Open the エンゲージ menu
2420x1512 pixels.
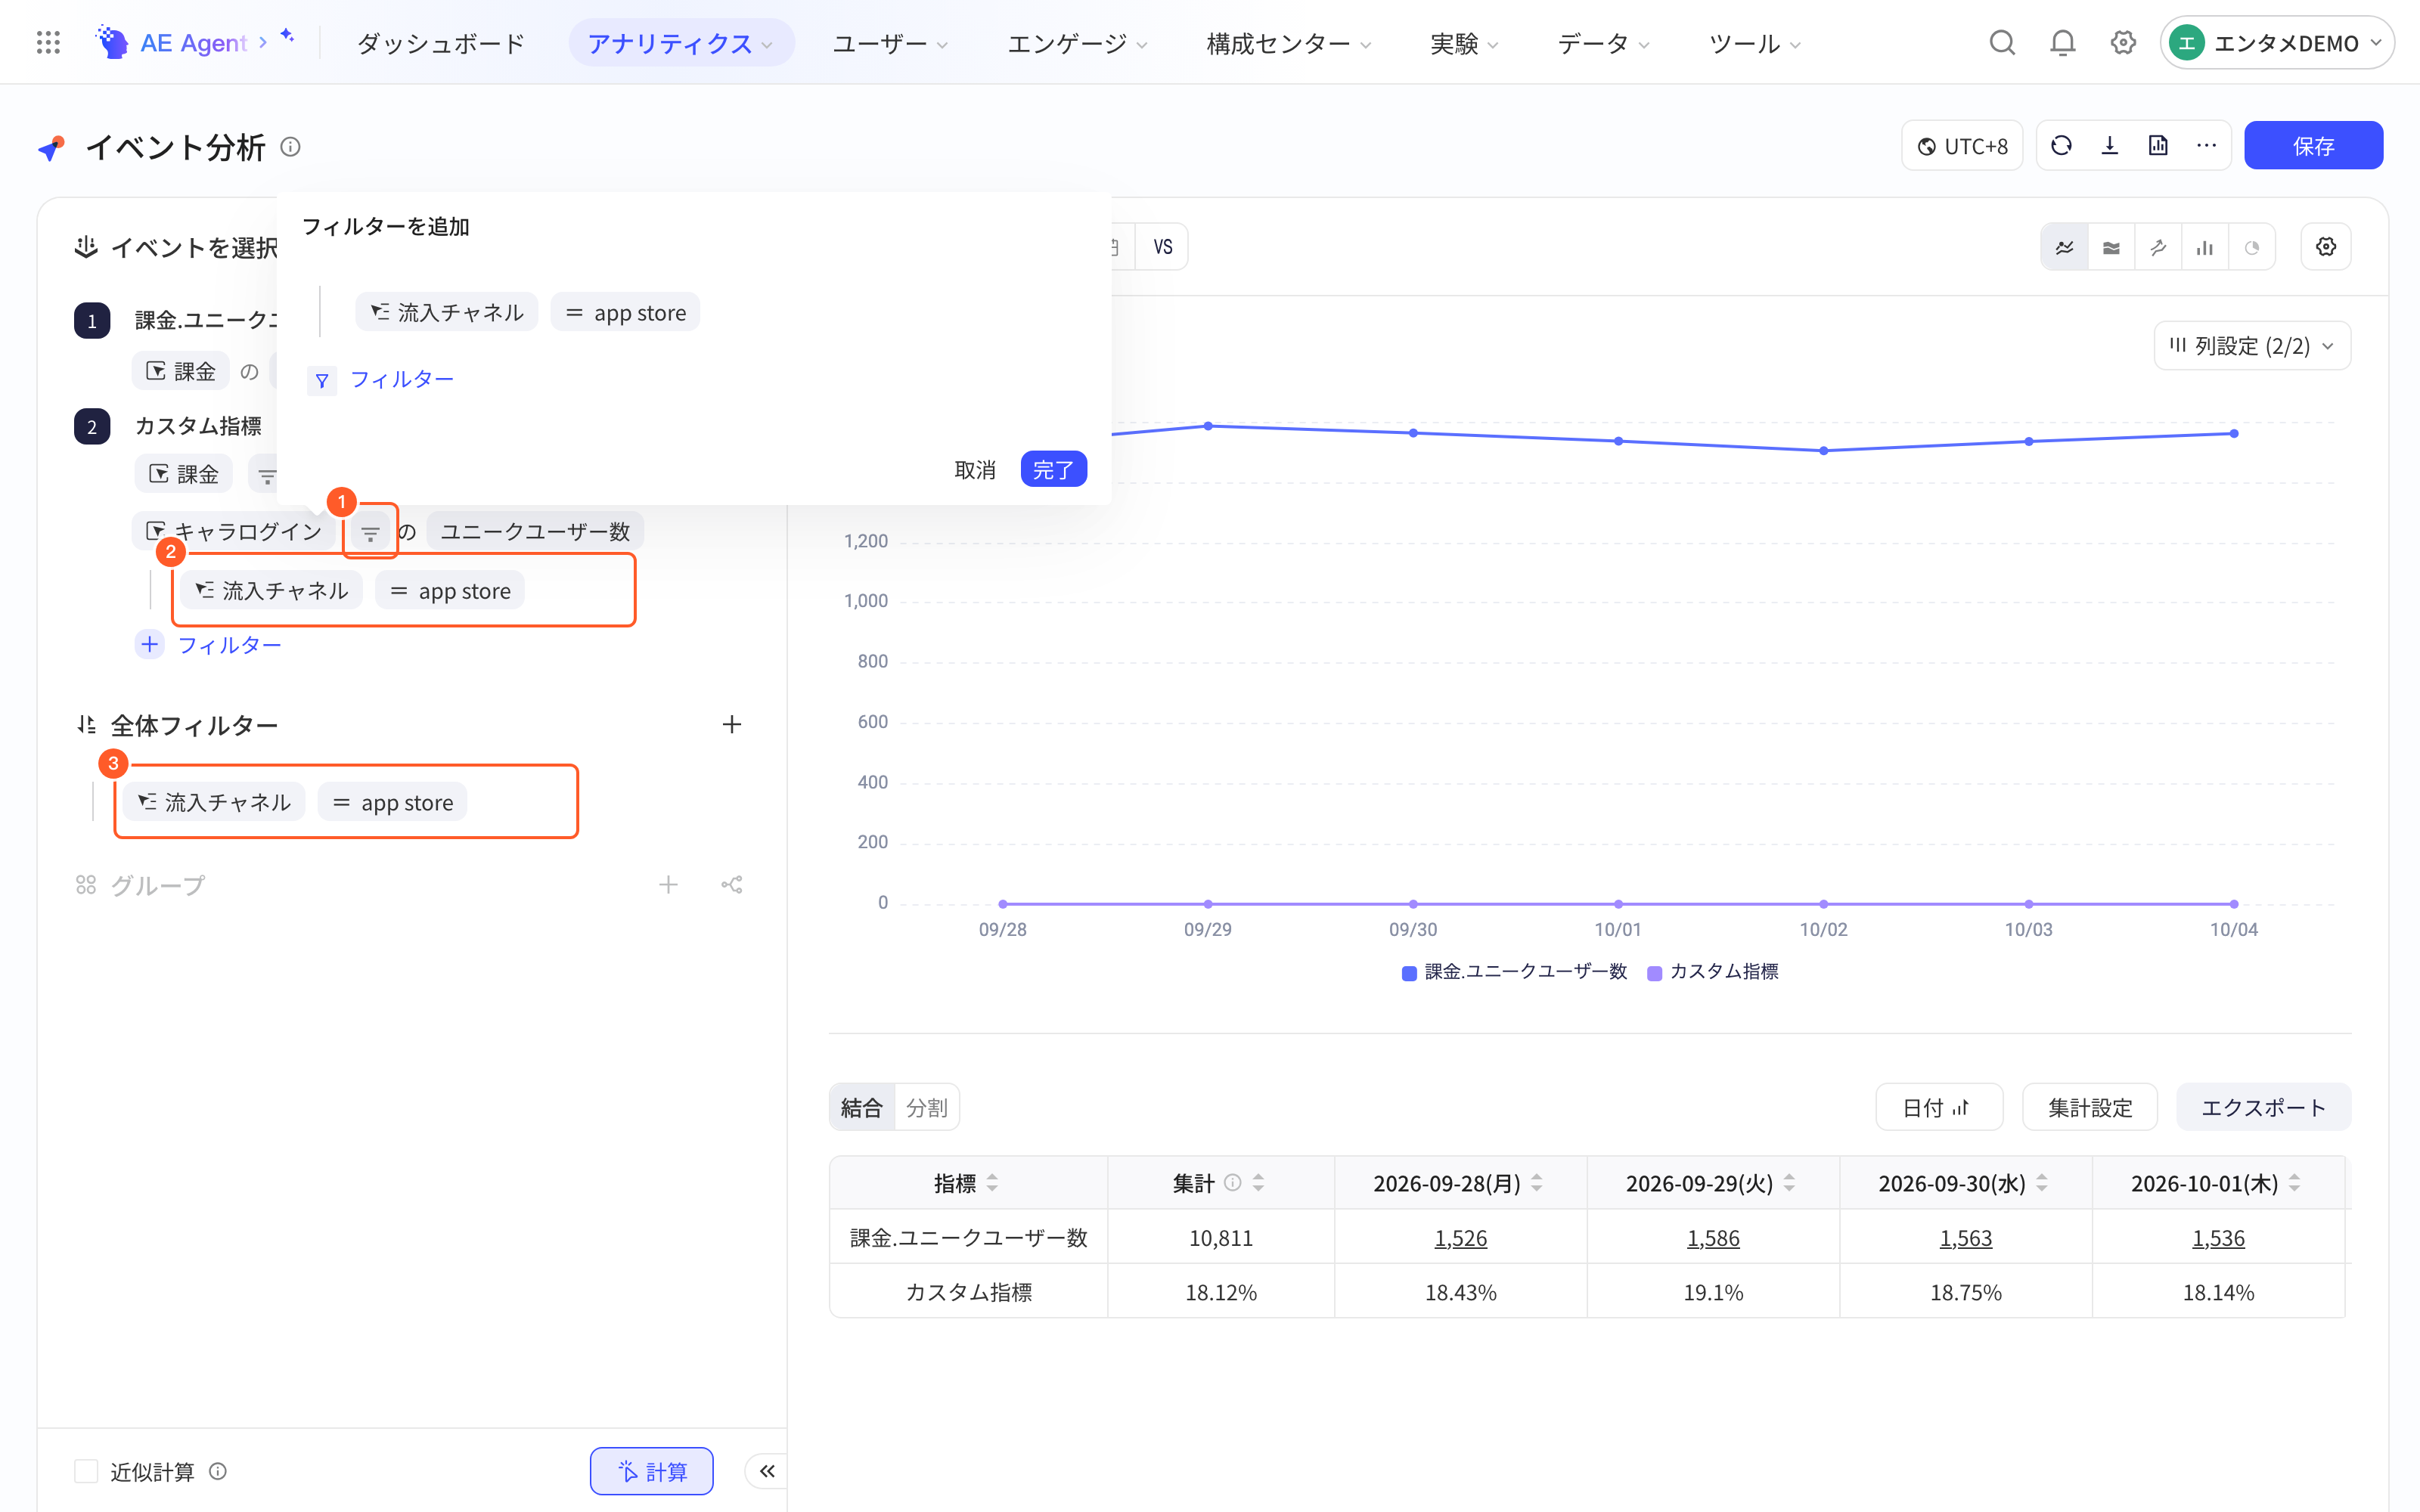(1077, 43)
